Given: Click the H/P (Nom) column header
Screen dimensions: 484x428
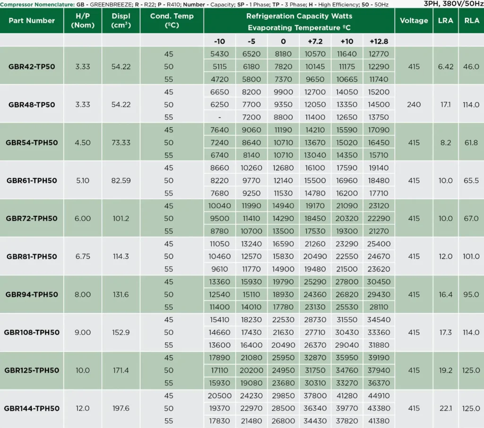Looking at the screenshot, I should tap(83, 21).
